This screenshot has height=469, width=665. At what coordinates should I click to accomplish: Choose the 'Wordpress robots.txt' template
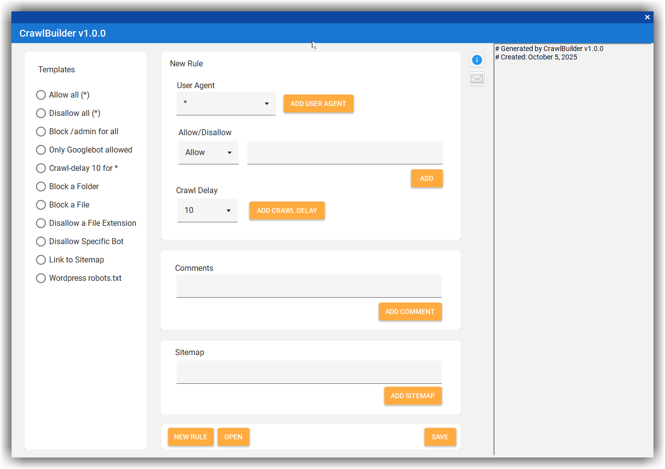click(x=41, y=278)
